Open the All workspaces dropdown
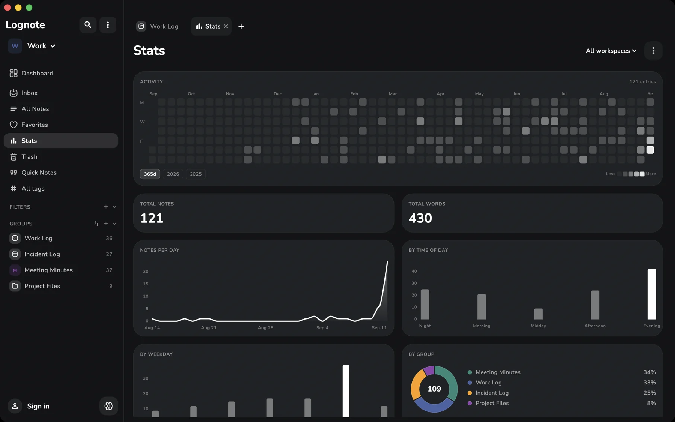 pos(611,51)
